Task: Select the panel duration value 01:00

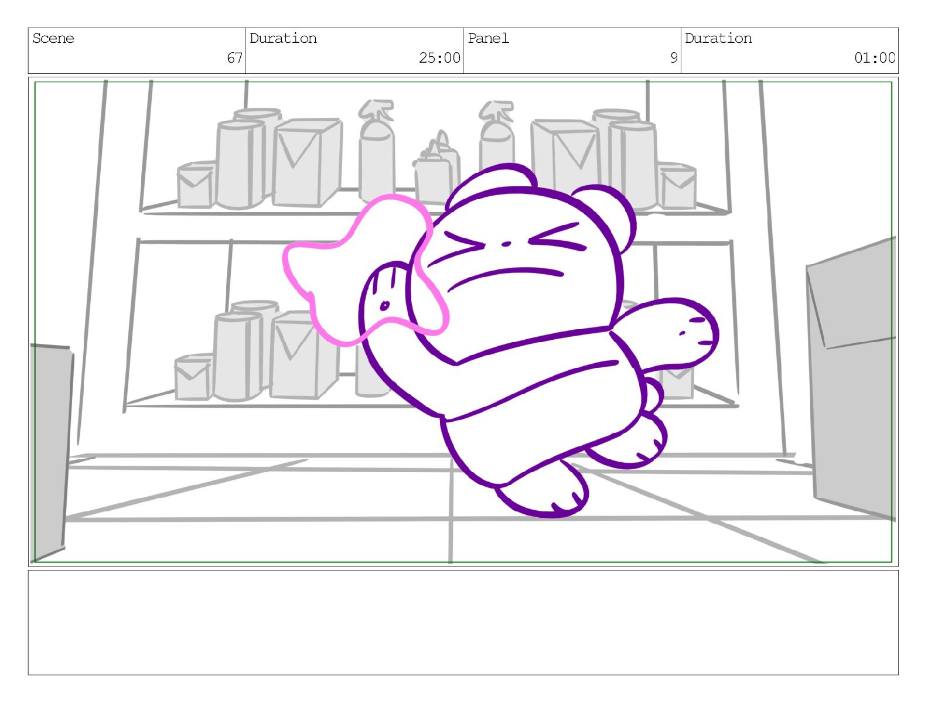Action: [x=874, y=58]
